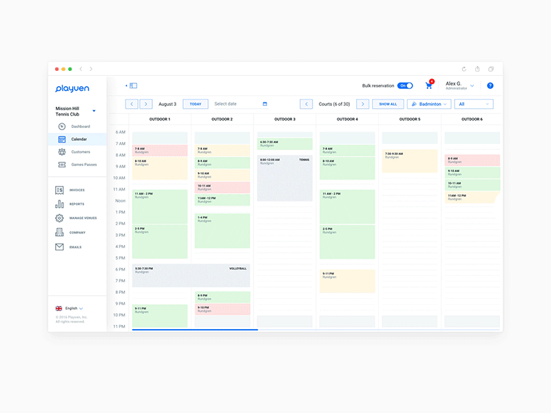Open the red 8-9 AM booking on Outdoor 6

pos(472,160)
